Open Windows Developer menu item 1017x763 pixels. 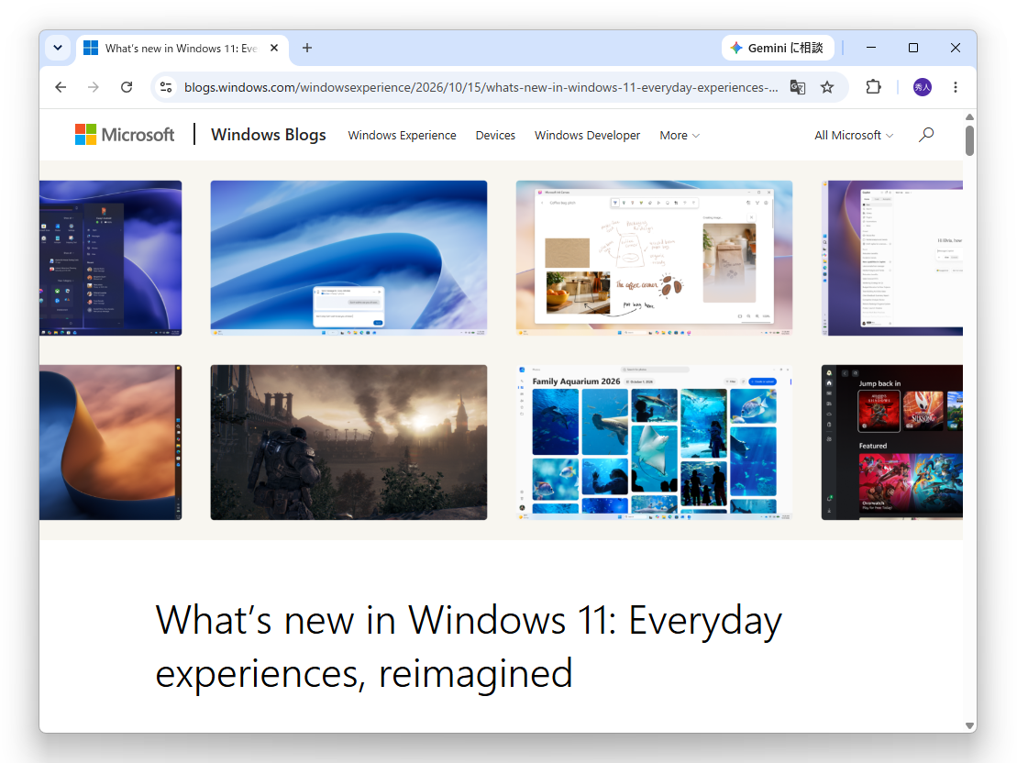587,135
